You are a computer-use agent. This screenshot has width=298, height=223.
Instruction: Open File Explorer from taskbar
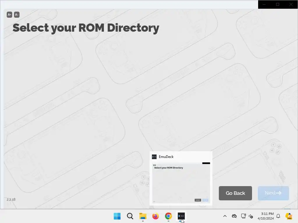pyautogui.click(x=143, y=216)
